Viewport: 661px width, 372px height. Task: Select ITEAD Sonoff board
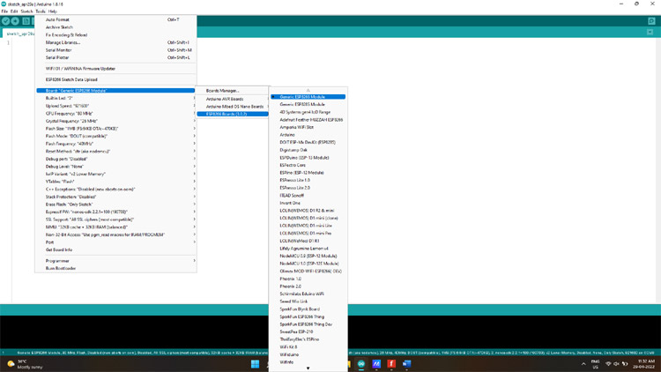[308, 196]
